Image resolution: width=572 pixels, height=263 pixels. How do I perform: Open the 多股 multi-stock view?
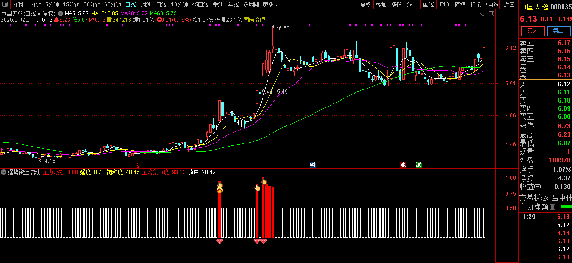[397, 4]
